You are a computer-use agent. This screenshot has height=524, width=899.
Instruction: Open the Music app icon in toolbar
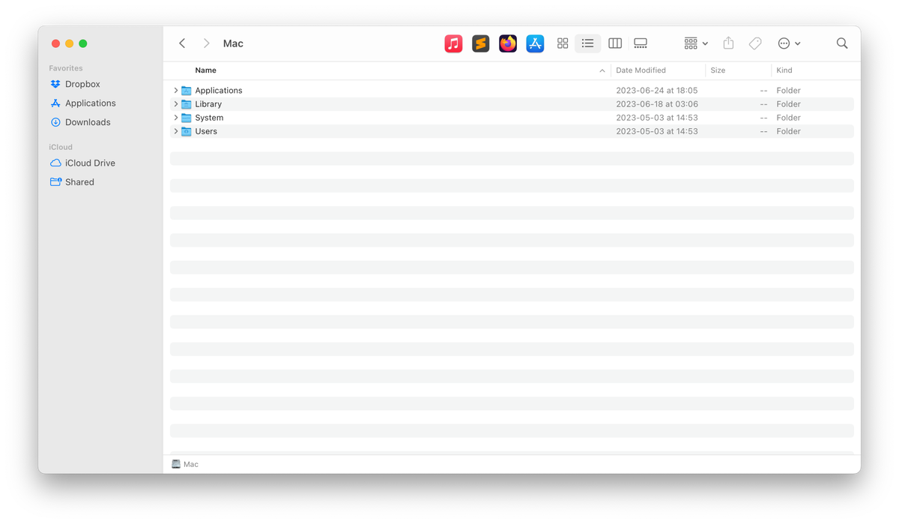(453, 43)
